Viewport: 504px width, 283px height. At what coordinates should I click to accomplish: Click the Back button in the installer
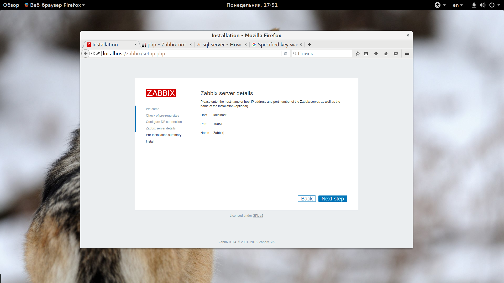pyautogui.click(x=307, y=199)
